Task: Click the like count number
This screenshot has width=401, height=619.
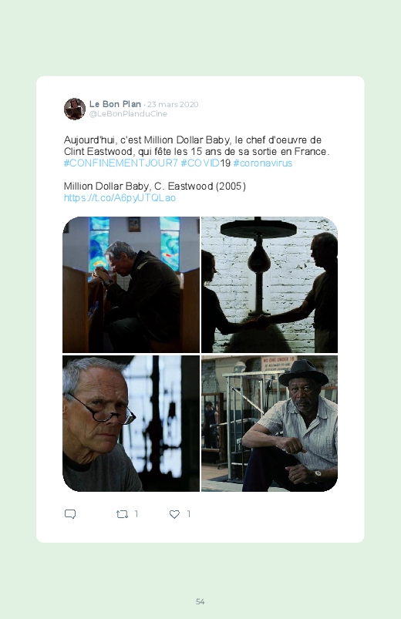Action: tap(189, 514)
